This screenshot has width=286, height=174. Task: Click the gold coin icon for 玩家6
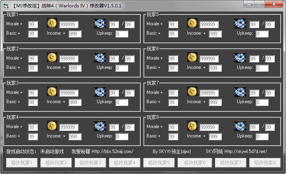coord(192,57)
